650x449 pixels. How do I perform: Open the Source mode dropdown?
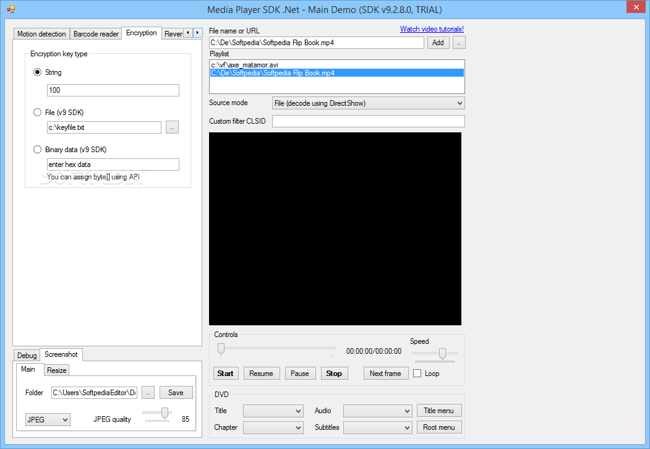pos(368,103)
